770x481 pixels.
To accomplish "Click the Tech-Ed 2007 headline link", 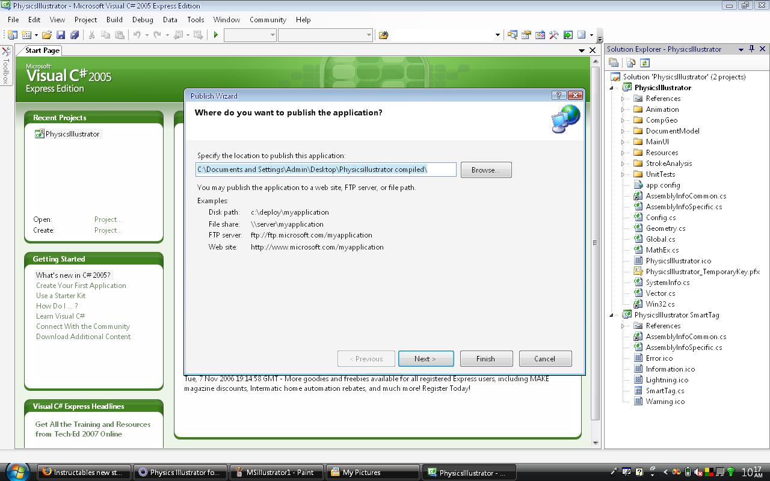I will pyautogui.click(x=93, y=429).
